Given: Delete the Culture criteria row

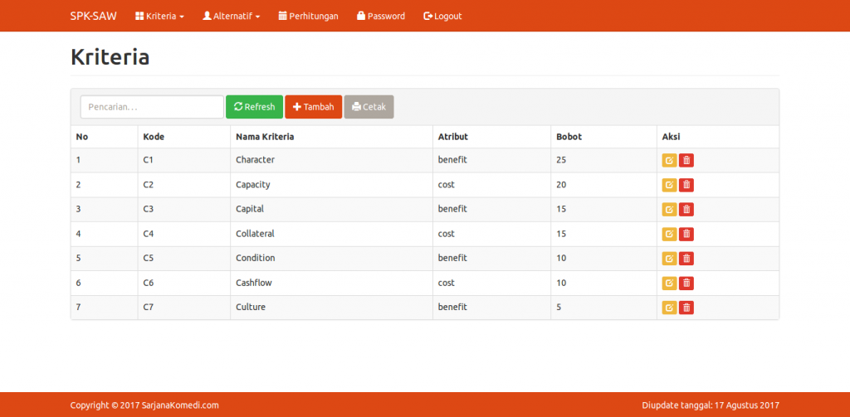Looking at the screenshot, I should (686, 308).
